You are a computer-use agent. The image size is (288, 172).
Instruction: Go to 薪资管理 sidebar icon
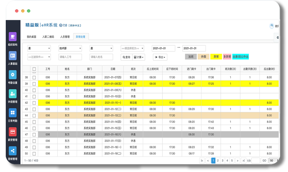click(x=13, y=132)
